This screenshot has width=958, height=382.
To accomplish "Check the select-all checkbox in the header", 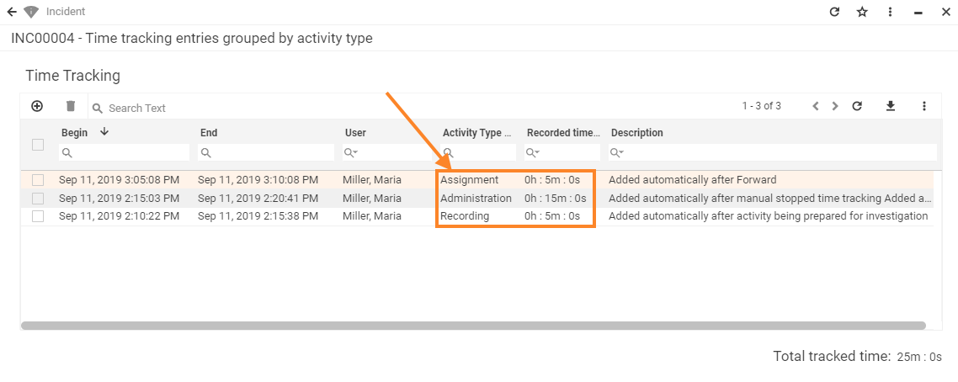I will point(38,145).
